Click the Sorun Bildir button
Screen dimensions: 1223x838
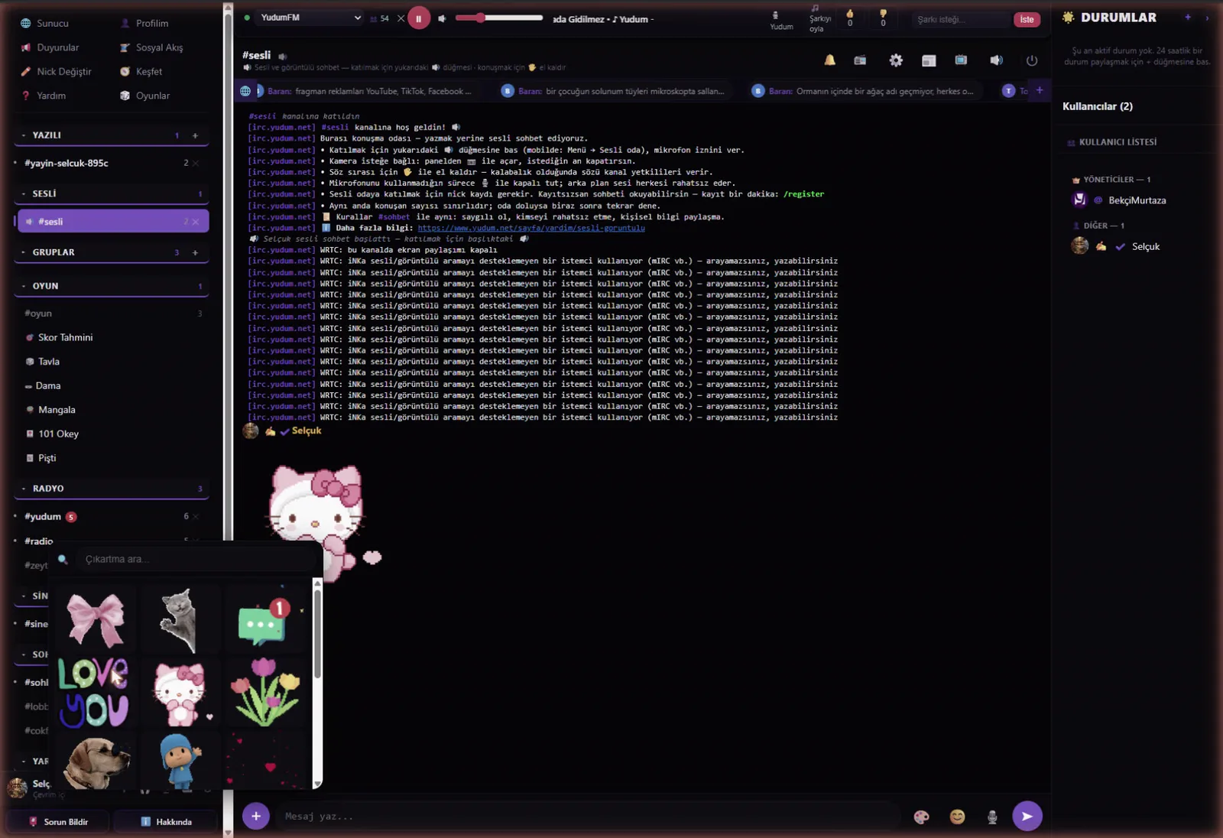[x=58, y=822]
